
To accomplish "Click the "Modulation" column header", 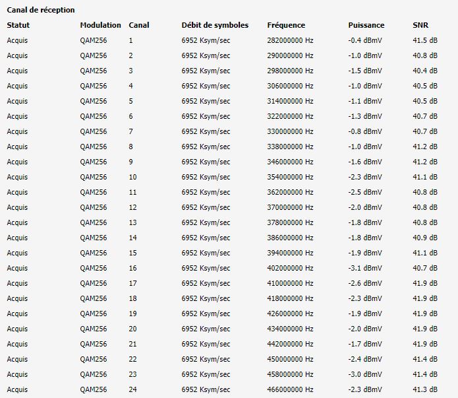I will (100, 25).
